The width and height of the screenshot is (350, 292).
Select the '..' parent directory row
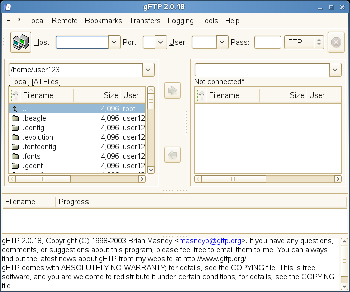(x=77, y=109)
